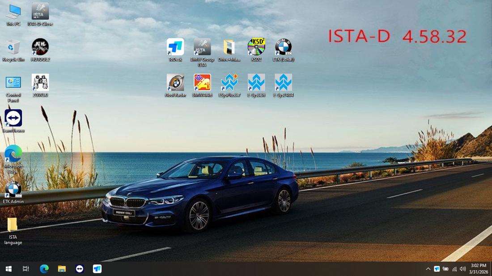Viewport: 492px width, 276px height.
Task: Open ETK (Lokal) shortcut
Action: coord(283,50)
